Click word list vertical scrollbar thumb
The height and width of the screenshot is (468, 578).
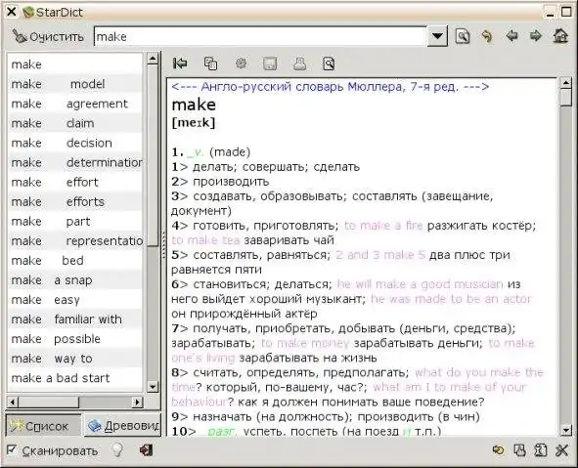click(x=153, y=155)
